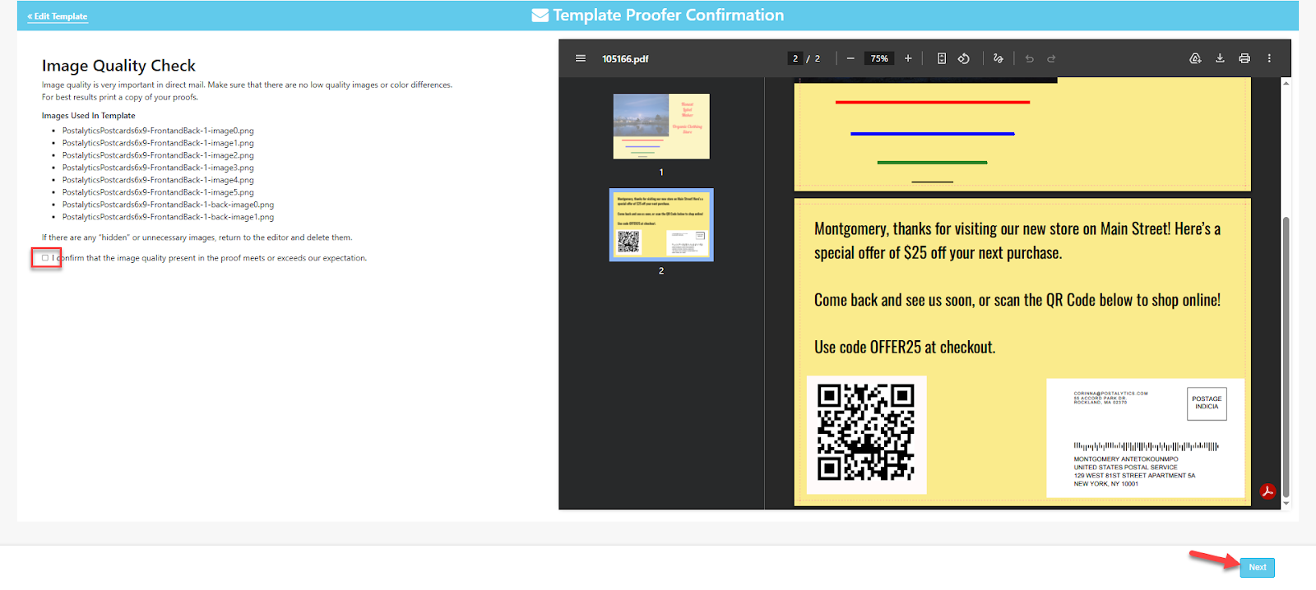Click the NEW YORK, NY 10001 address line
The width and height of the screenshot is (1316, 590).
1106,484
